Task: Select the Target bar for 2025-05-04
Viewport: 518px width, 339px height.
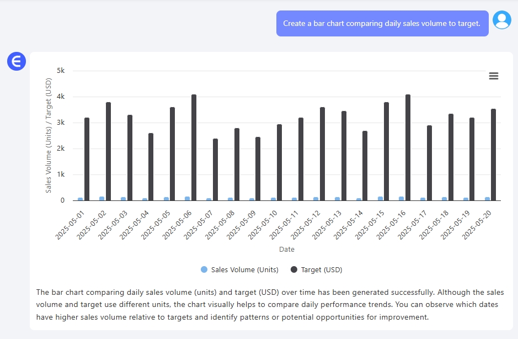Action: 151,167
